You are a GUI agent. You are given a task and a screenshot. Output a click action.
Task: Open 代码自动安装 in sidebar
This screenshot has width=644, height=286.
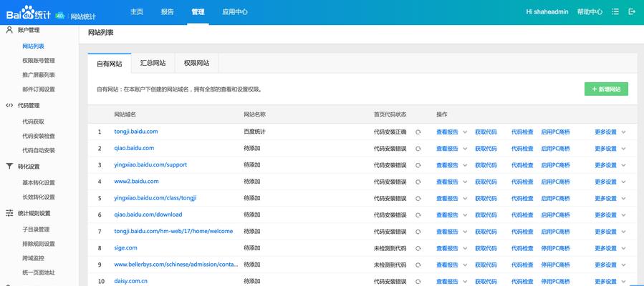pyautogui.click(x=39, y=150)
